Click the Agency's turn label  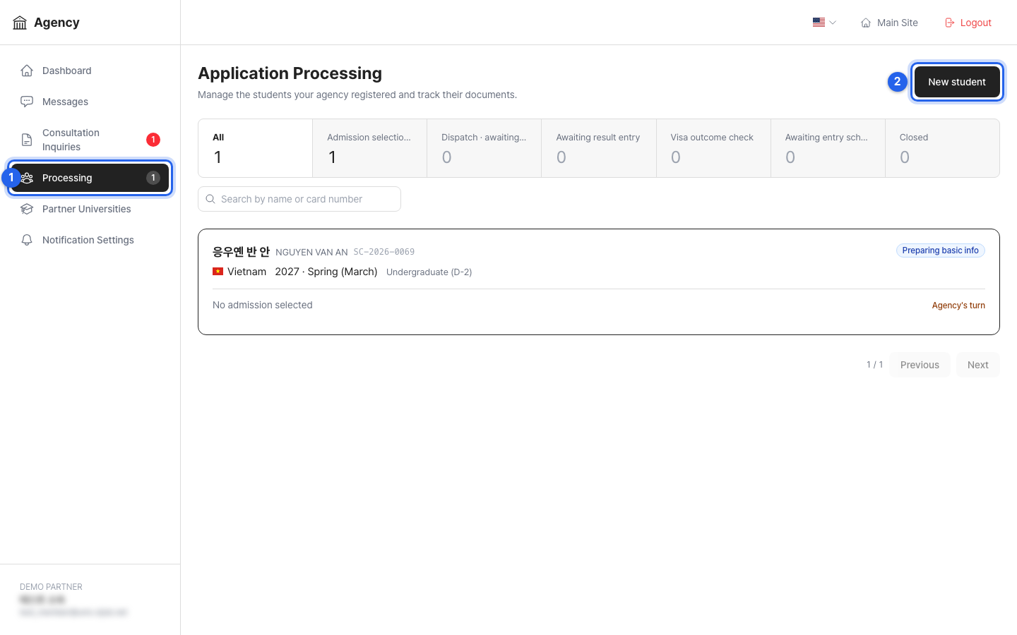[x=958, y=306]
